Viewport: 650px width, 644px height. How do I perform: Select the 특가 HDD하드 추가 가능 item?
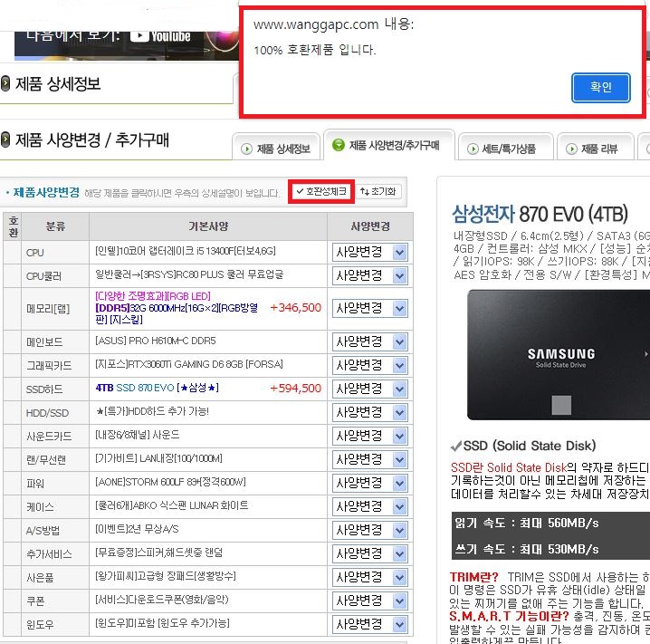[x=153, y=411]
